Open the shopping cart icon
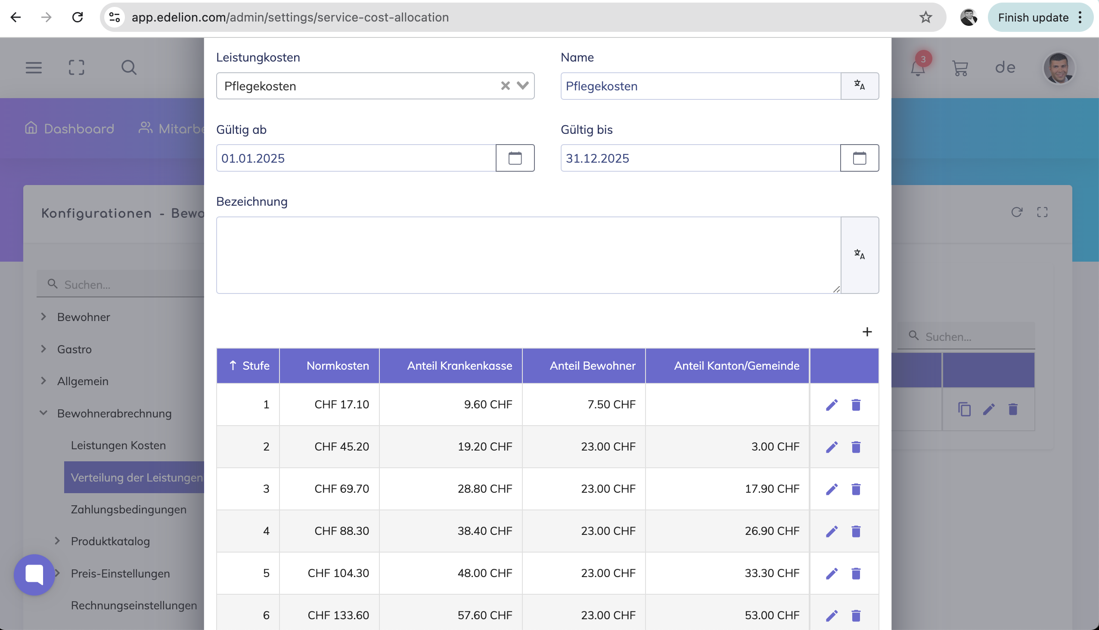The image size is (1099, 630). click(x=959, y=68)
